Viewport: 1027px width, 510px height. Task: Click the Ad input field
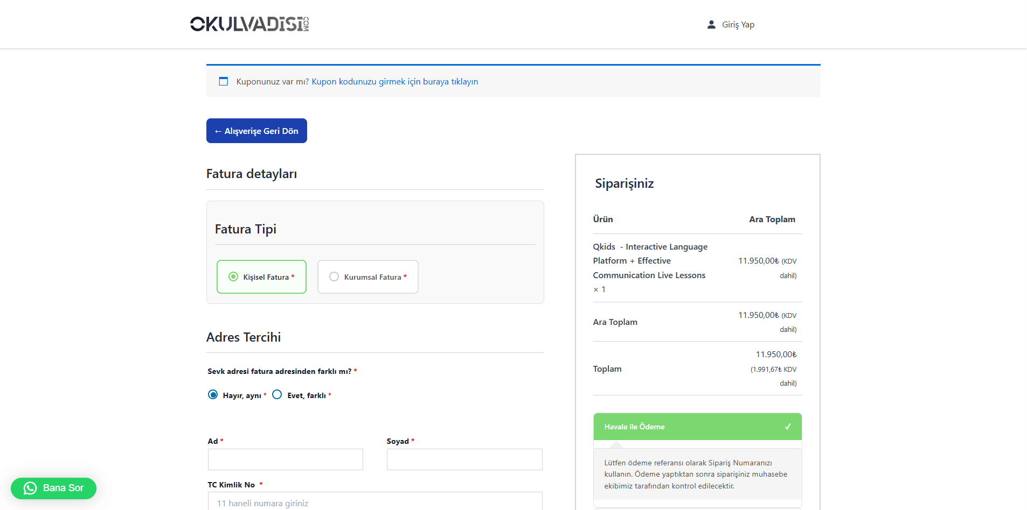tap(284, 459)
